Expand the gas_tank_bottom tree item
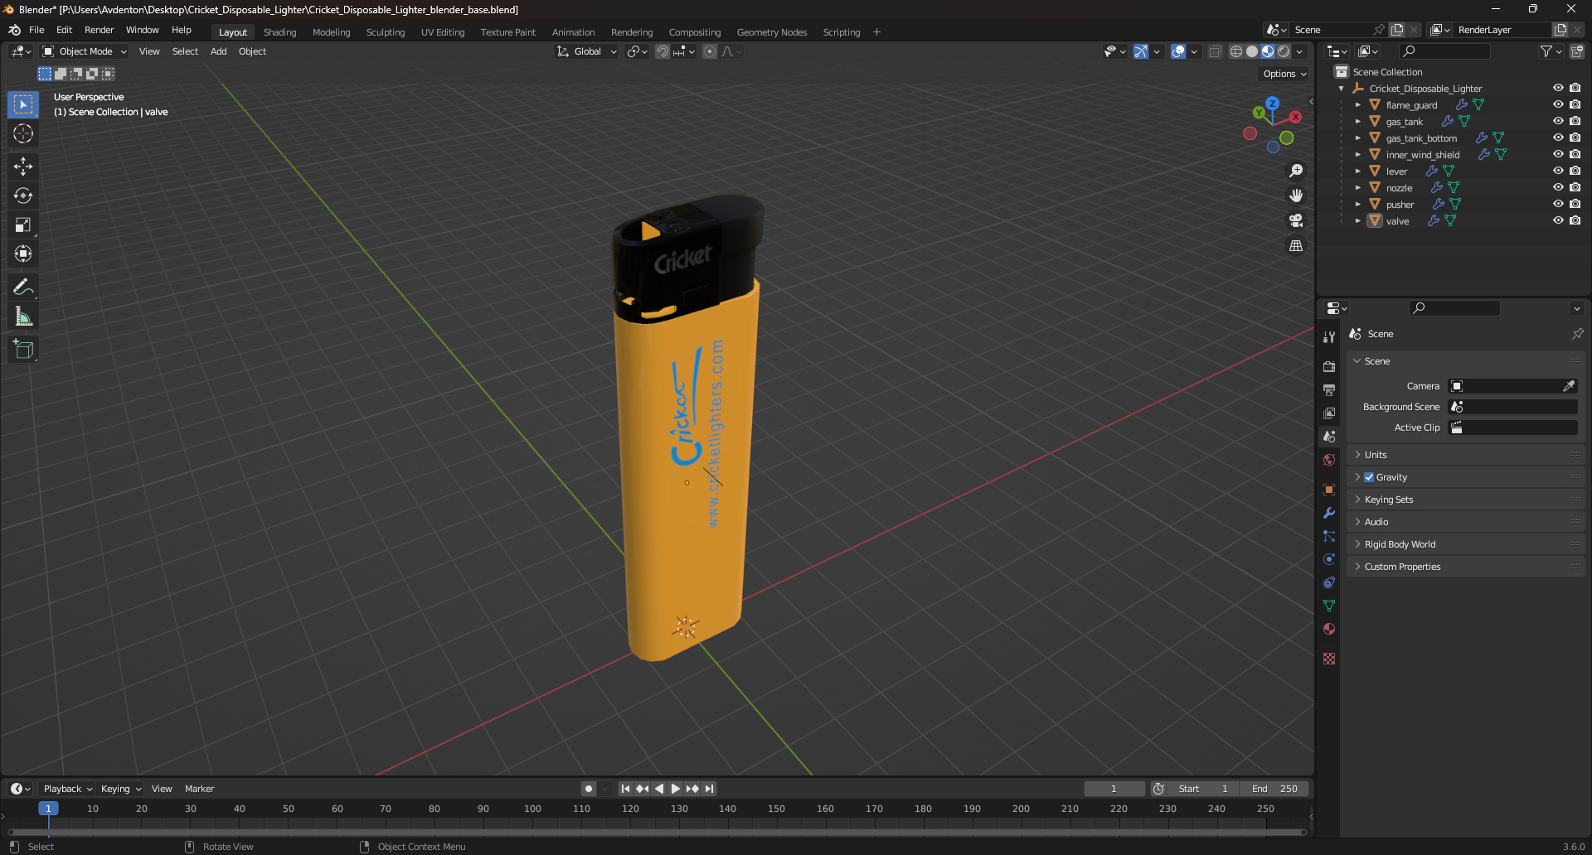Image resolution: width=1592 pixels, height=855 pixels. pos(1357,138)
